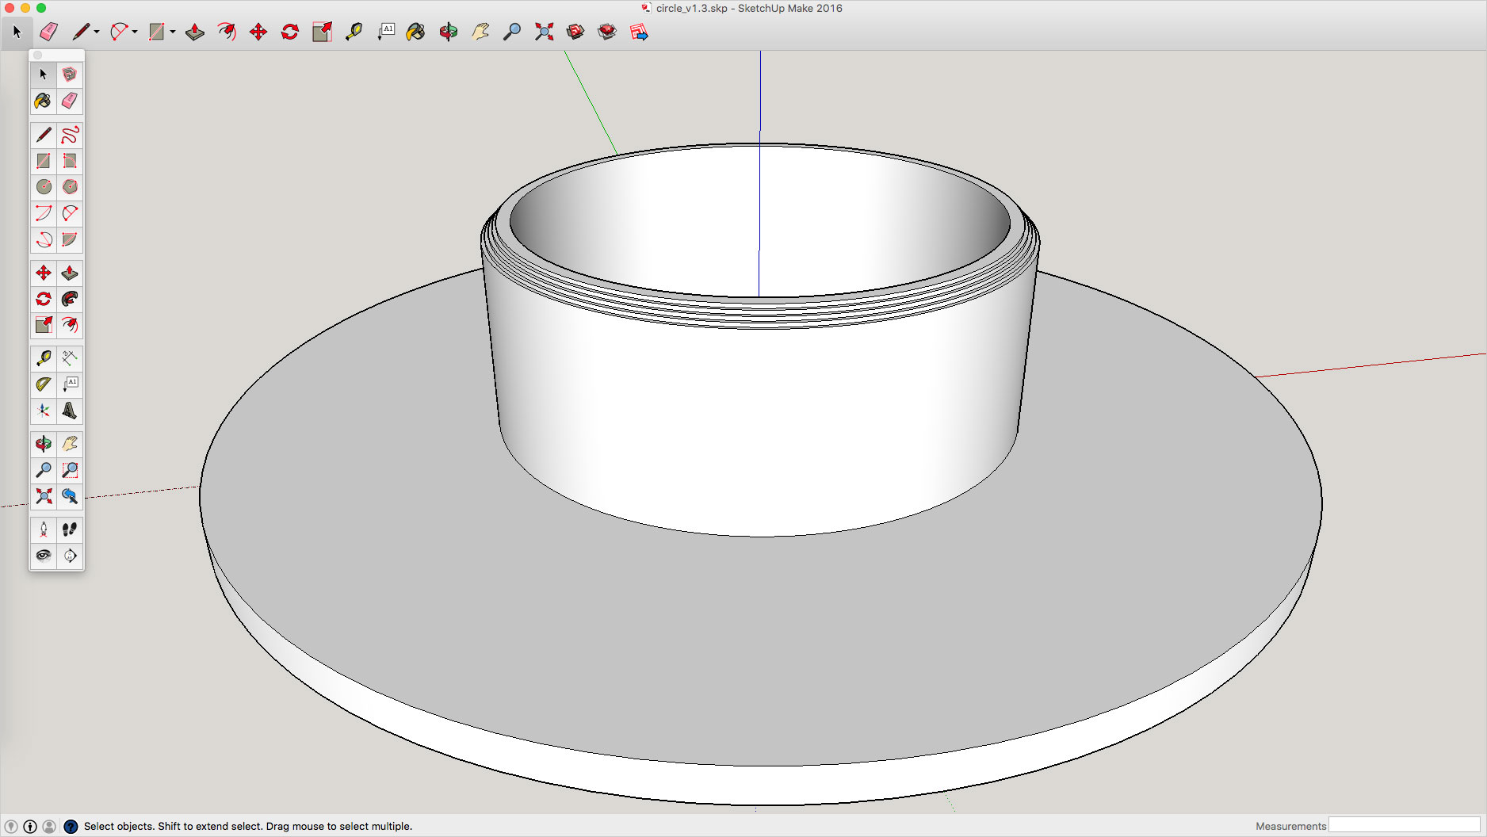The image size is (1487, 837).
Task: Select the Freehand tool in the side palette
Action: pos(70,135)
